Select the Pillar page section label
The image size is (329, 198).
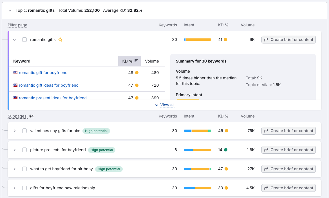pyautogui.click(x=17, y=25)
